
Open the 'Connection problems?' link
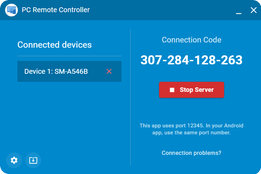pyautogui.click(x=191, y=153)
